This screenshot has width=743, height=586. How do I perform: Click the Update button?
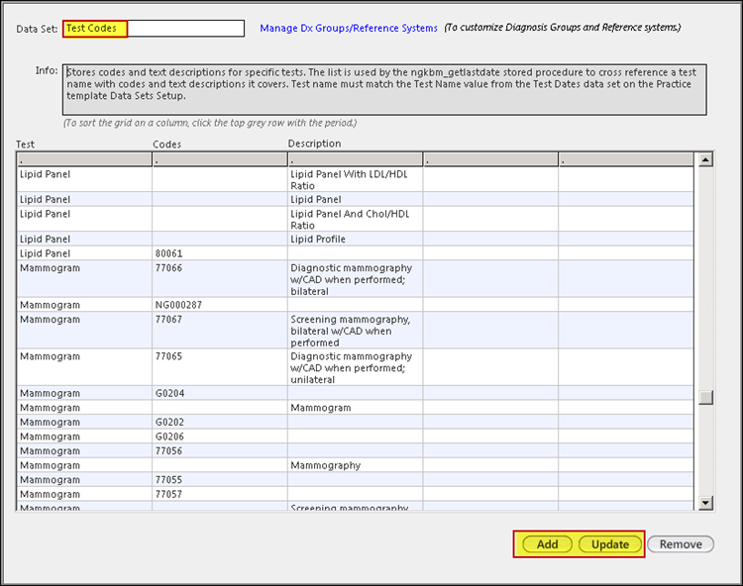point(610,544)
